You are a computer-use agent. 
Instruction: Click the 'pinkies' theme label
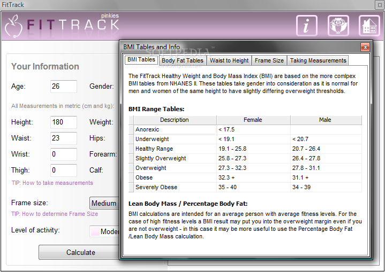[110, 15]
